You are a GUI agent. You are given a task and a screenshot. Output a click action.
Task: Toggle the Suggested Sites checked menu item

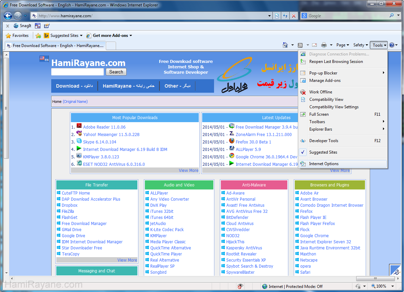coord(323,152)
